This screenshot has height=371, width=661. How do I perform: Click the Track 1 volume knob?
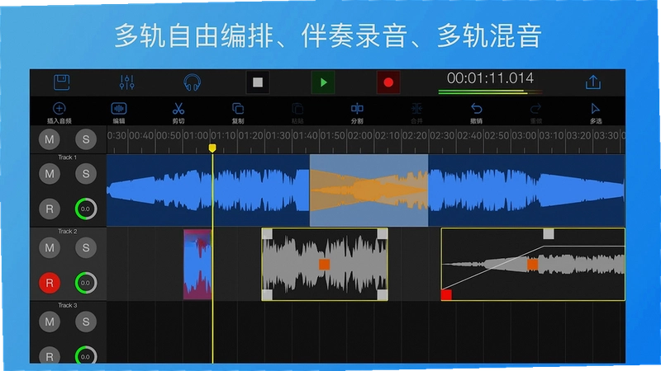click(x=86, y=209)
